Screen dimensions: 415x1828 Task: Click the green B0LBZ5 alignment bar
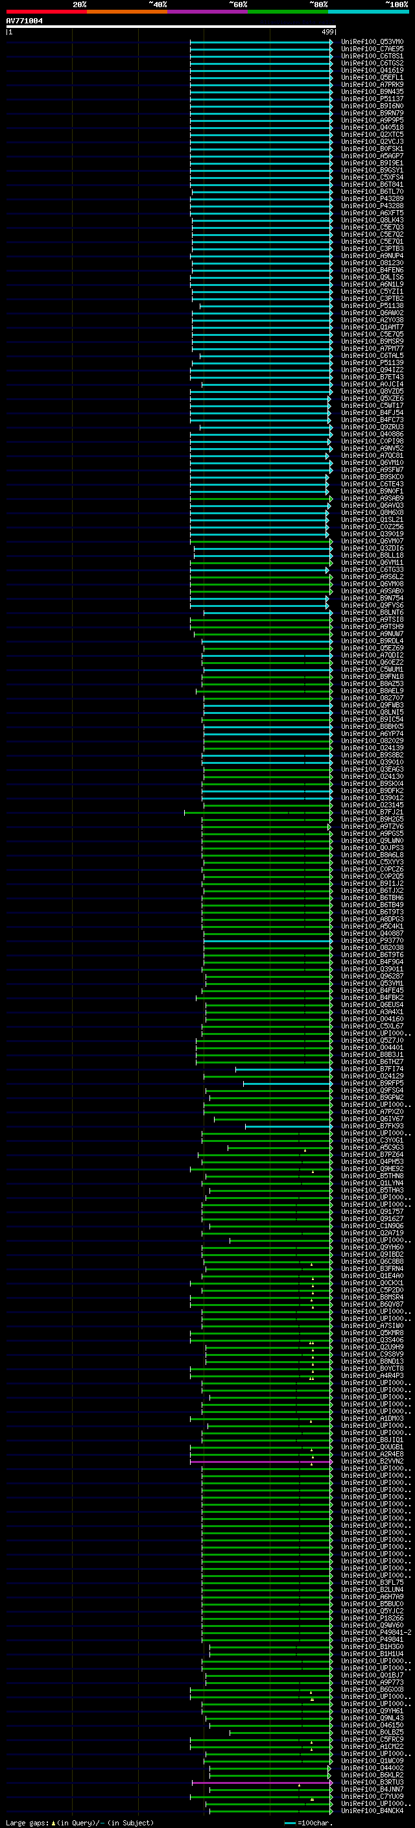[281, 1733]
